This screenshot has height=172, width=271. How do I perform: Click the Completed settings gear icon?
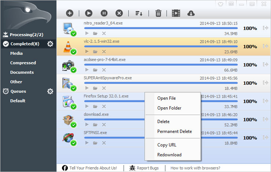(50, 44)
